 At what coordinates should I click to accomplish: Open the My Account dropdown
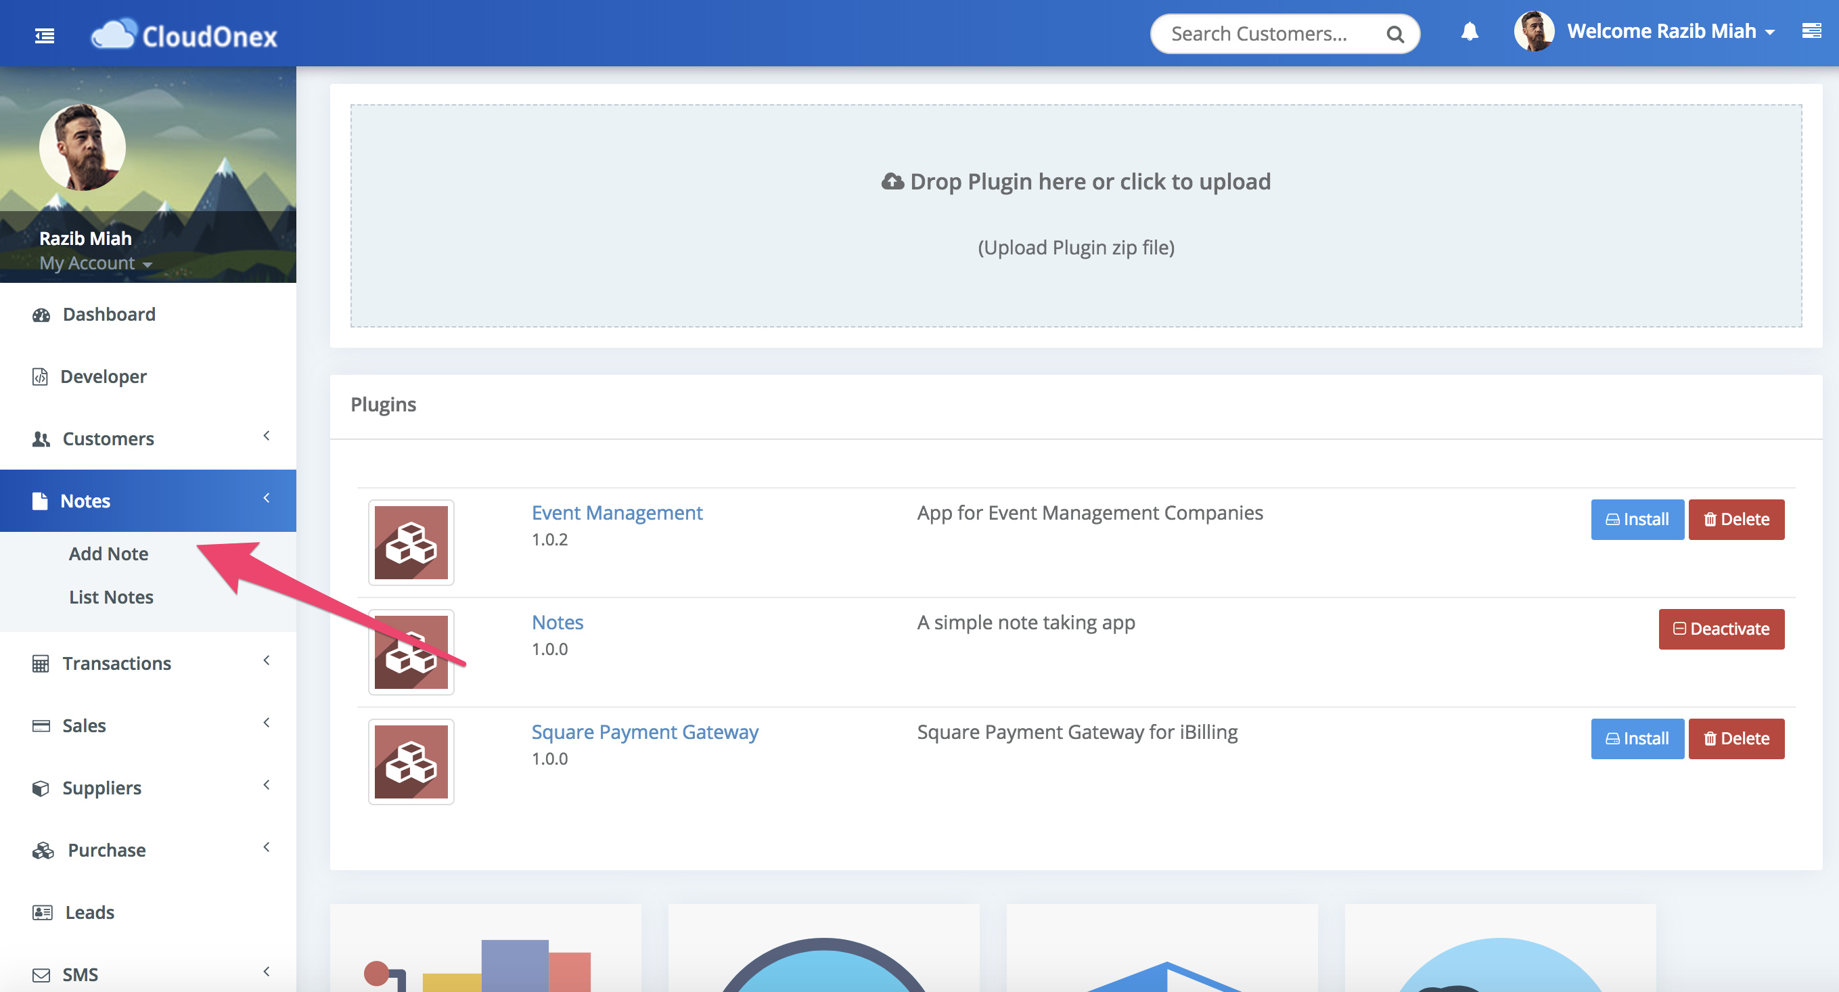click(95, 263)
